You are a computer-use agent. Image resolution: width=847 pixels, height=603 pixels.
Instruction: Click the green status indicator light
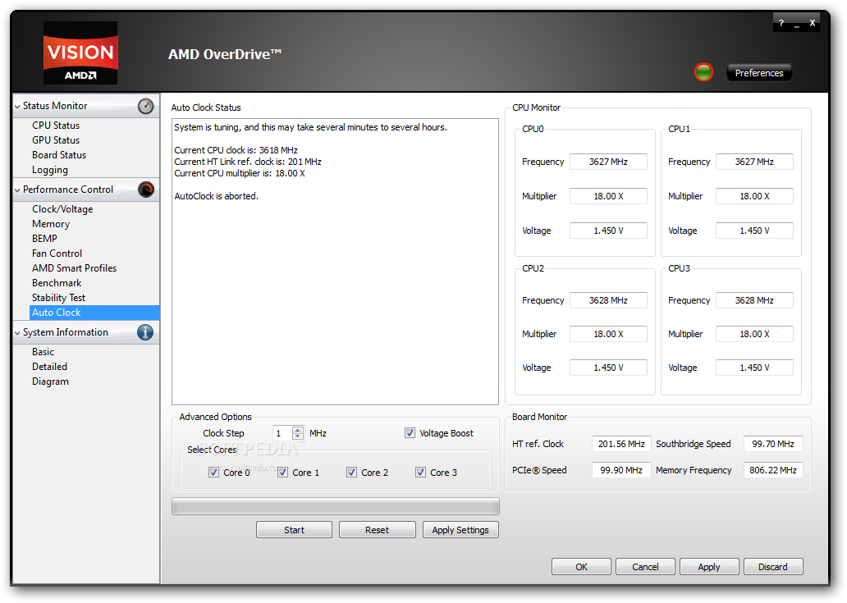(x=703, y=72)
